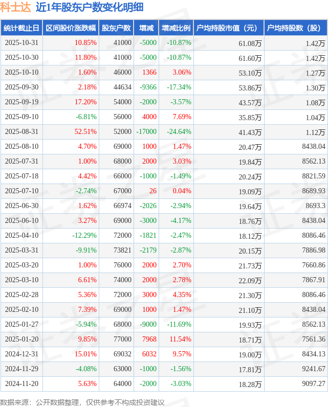Select the 2025-10-31 date cell

(x=21, y=43)
